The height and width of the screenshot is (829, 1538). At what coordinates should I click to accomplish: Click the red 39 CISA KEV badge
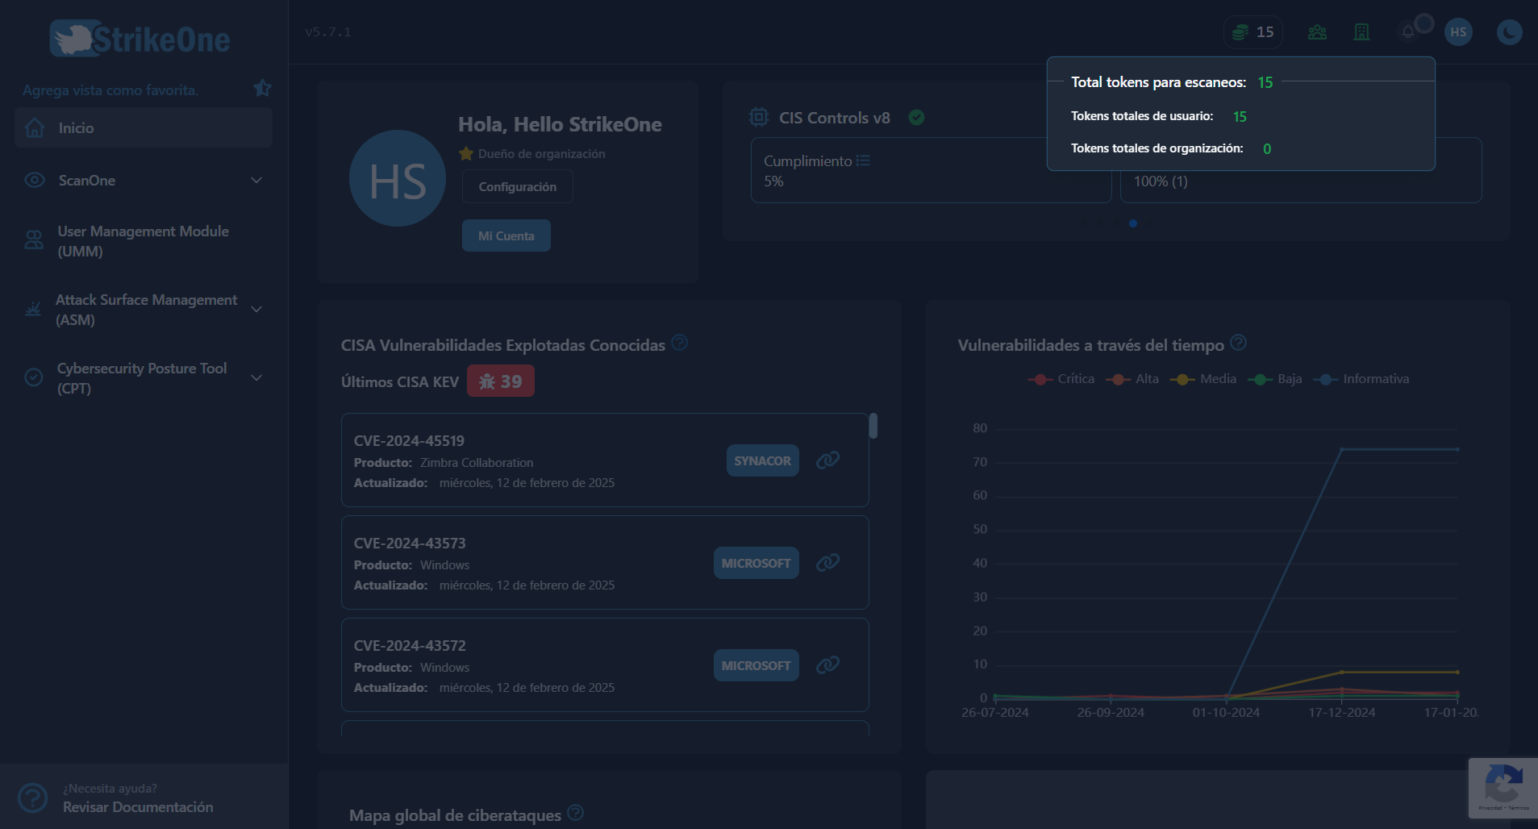501,381
